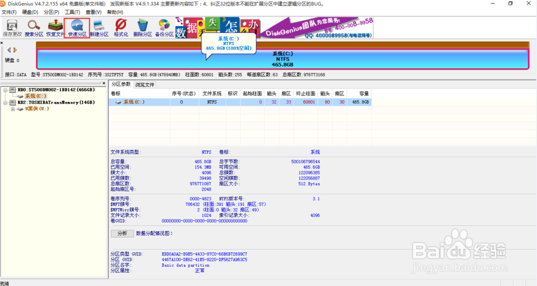Click the 系统(C:) NTFS partition bar
The width and height of the screenshot is (537, 286).
pyautogui.click(x=282, y=59)
